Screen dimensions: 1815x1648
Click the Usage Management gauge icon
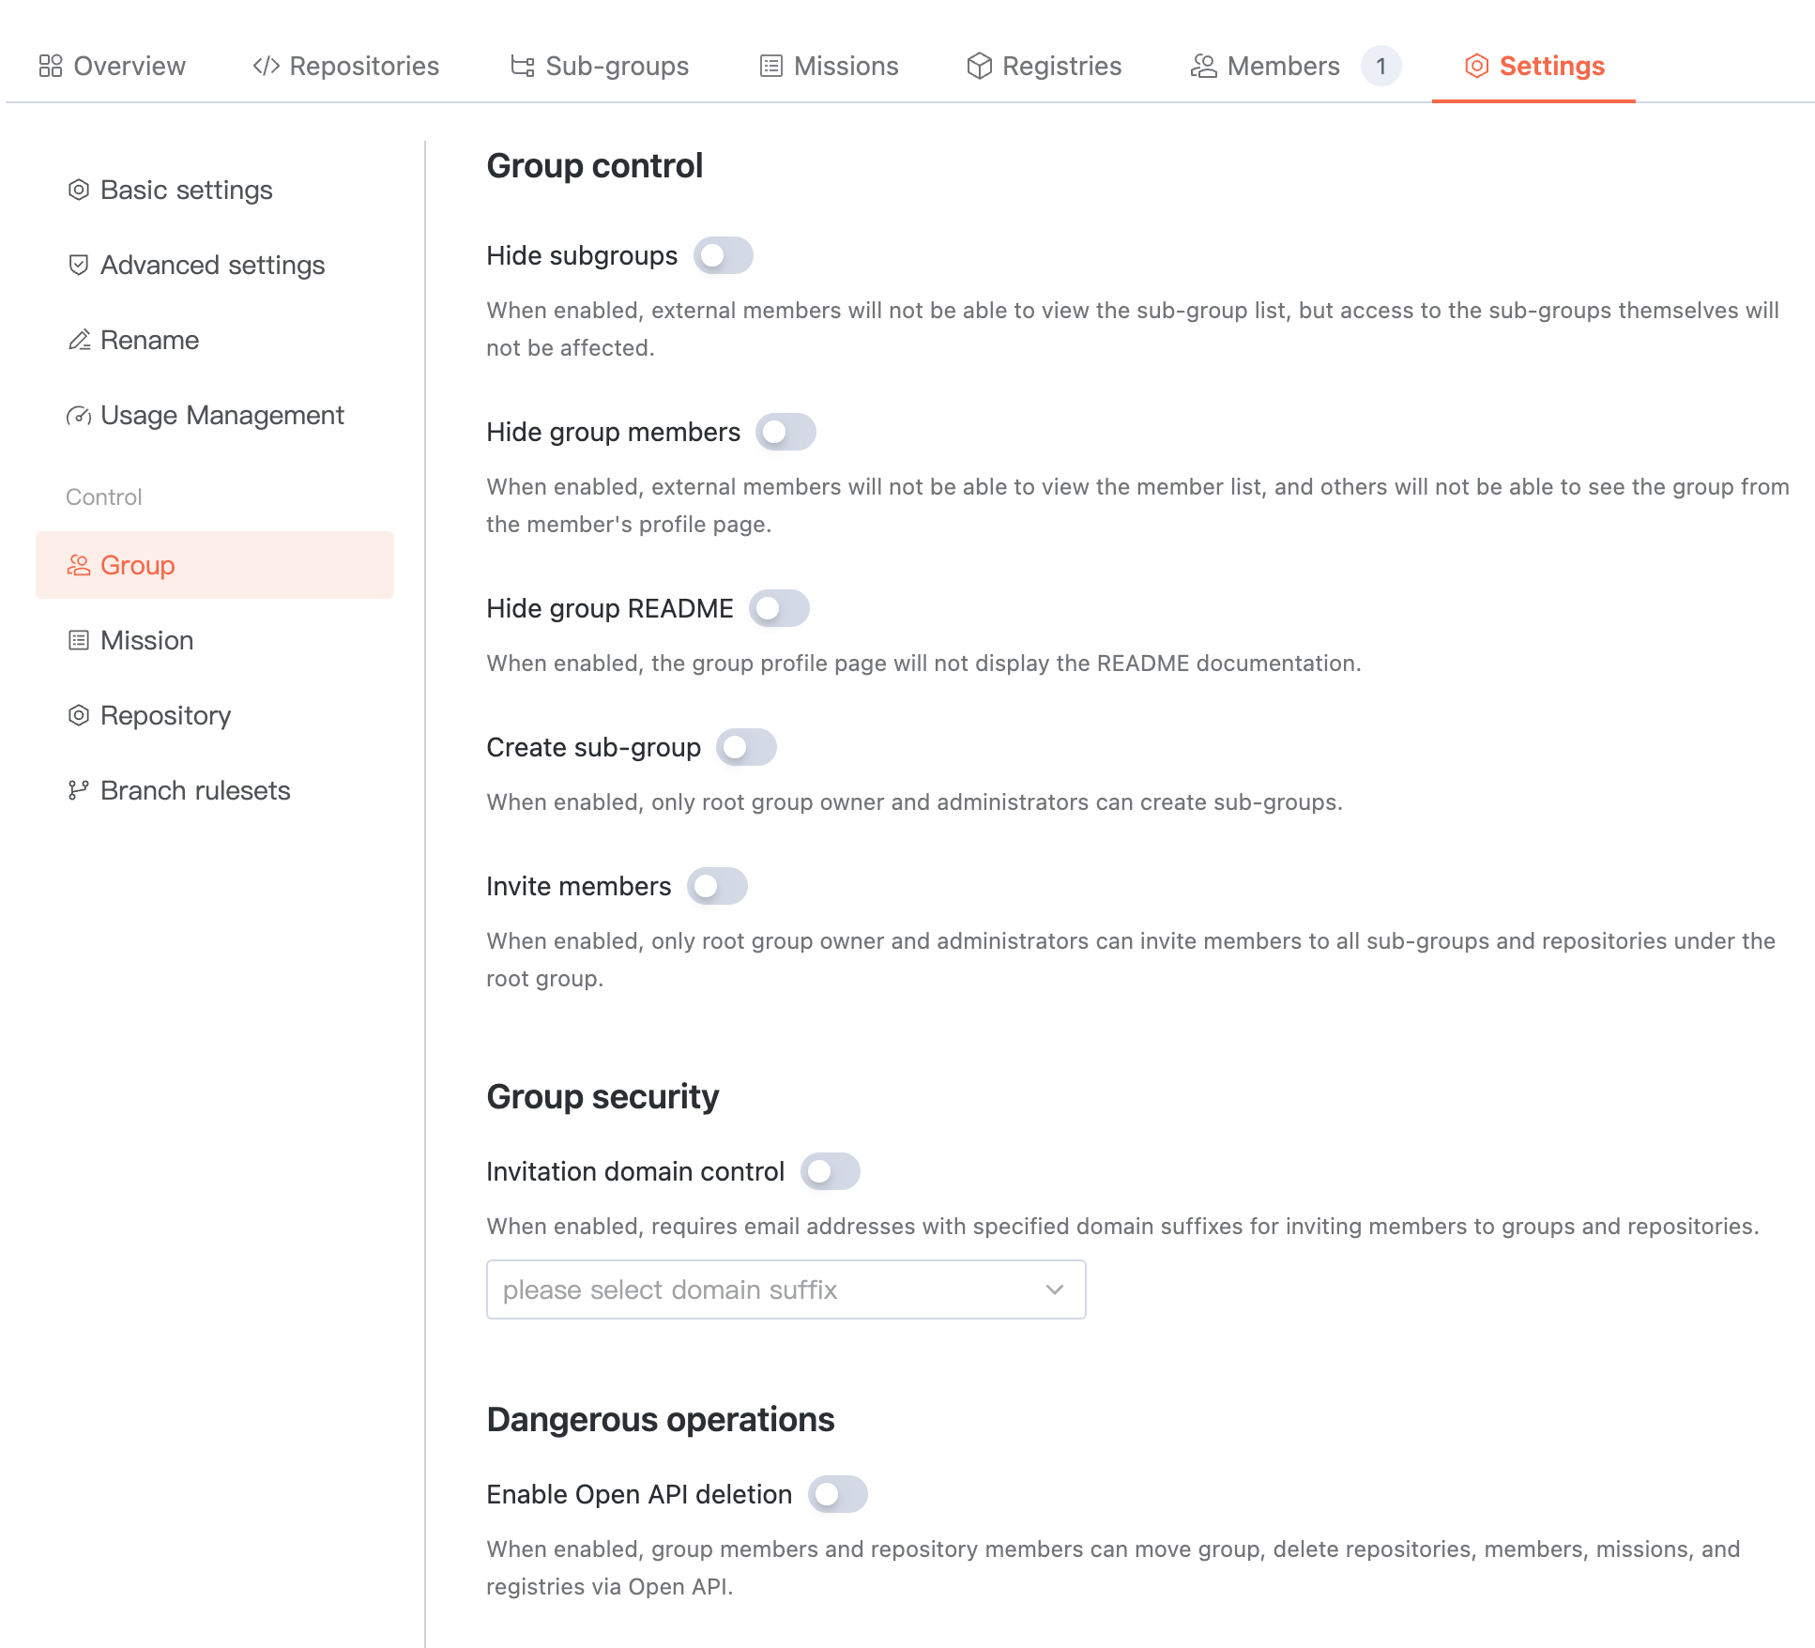click(79, 415)
